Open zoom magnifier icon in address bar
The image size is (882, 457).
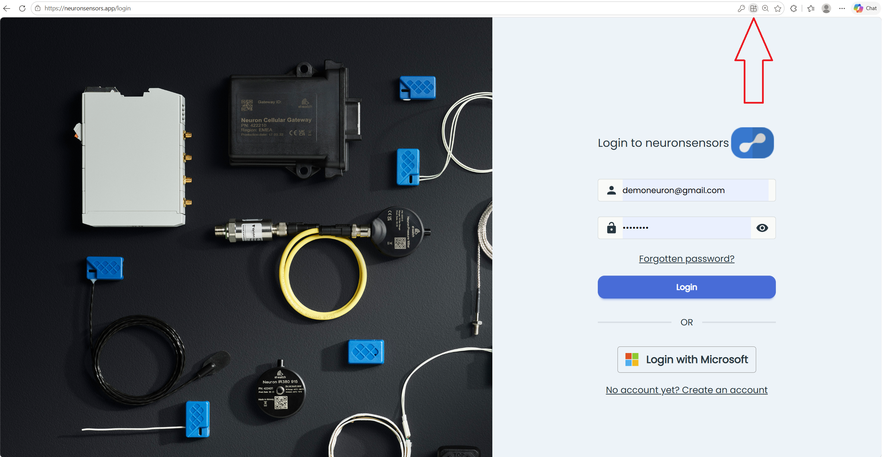click(x=765, y=8)
